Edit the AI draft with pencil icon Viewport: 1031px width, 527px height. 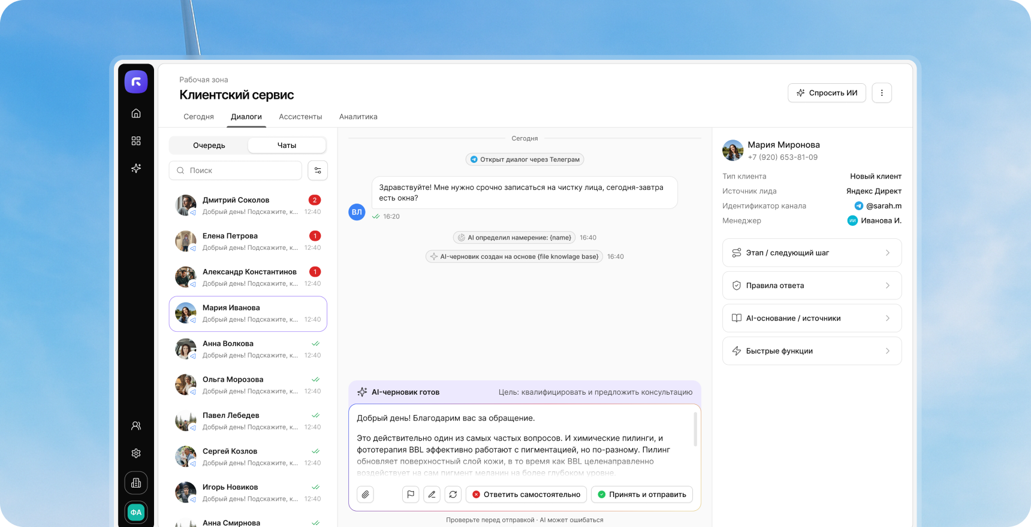(432, 495)
